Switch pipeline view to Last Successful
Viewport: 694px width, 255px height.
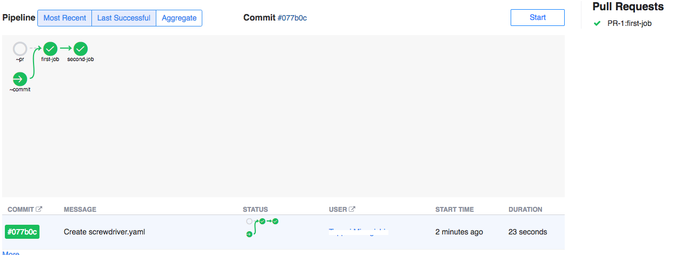(124, 18)
